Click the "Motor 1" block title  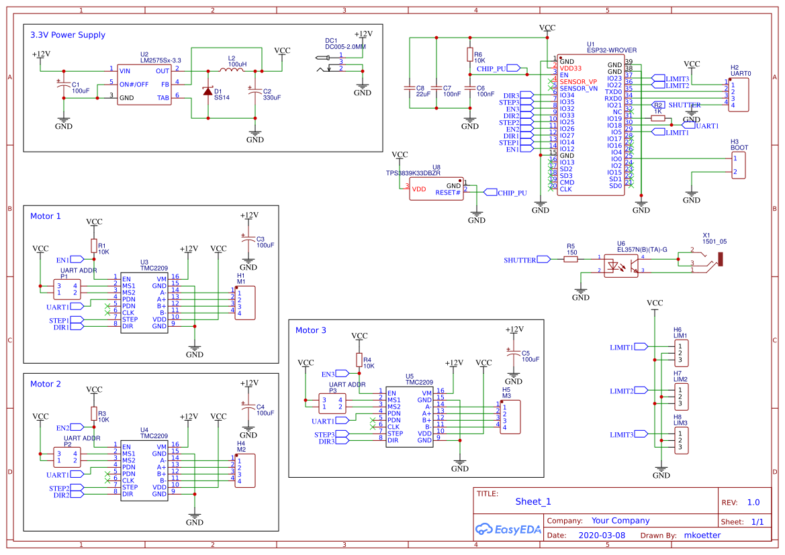point(46,216)
